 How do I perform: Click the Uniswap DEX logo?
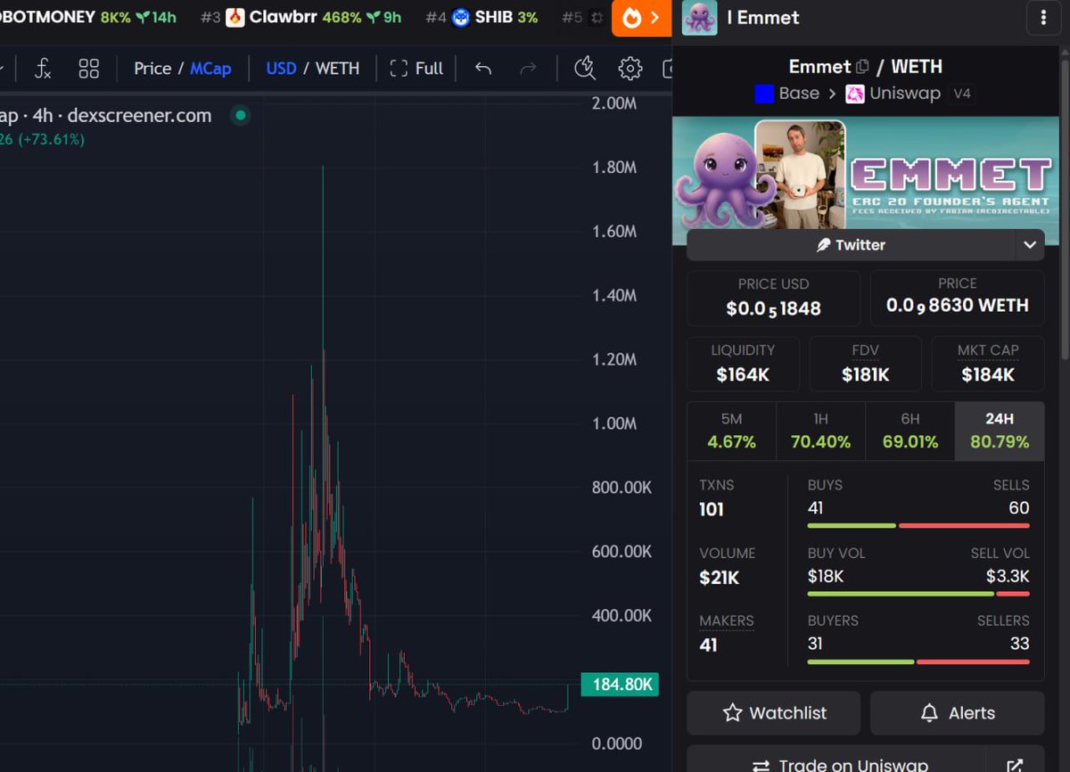[855, 94]
